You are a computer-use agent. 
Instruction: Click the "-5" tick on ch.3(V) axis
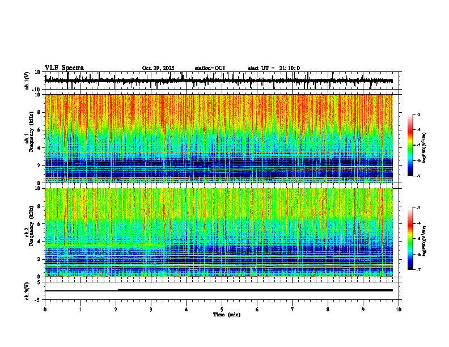click(x=39, y=300)
